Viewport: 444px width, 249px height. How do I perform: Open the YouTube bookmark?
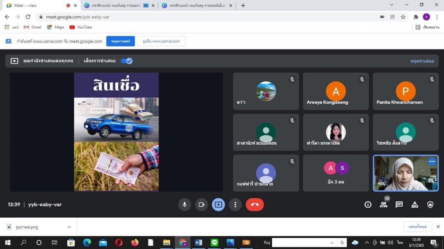coord(81,27)
